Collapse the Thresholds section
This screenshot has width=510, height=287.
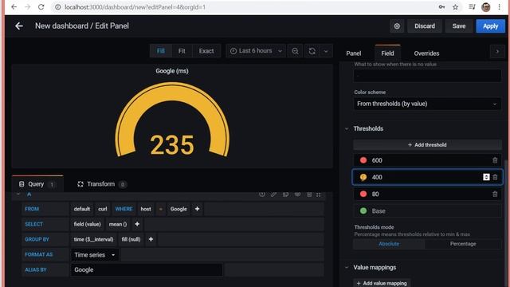347,129
